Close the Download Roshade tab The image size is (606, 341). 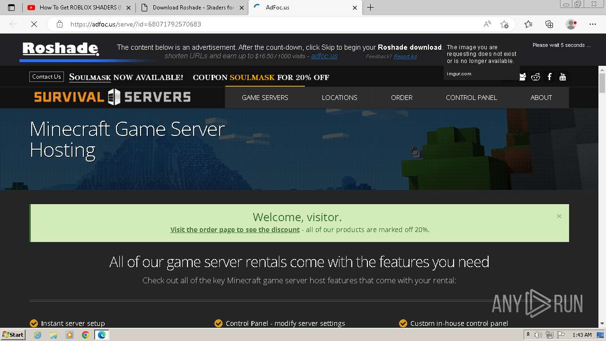(x=242, y=8)
